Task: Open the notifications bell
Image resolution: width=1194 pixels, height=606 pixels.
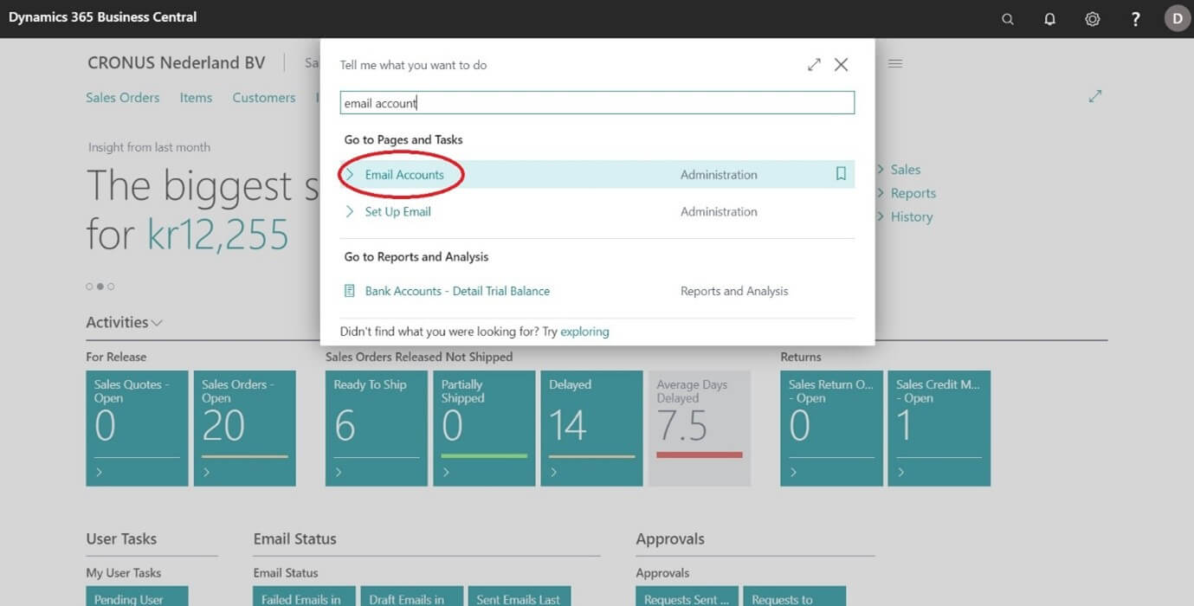Action: (1049, 19)
